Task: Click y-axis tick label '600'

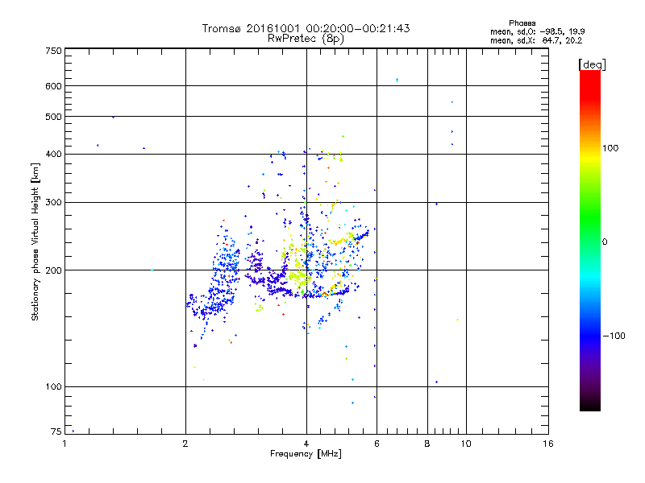Action: [53, 86]
